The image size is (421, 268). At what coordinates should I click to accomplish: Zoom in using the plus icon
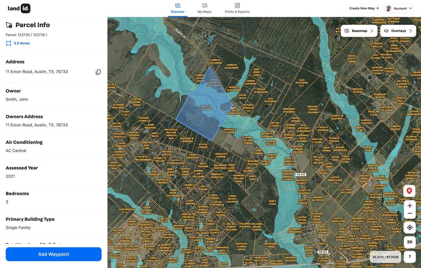[x=409, y=206]
